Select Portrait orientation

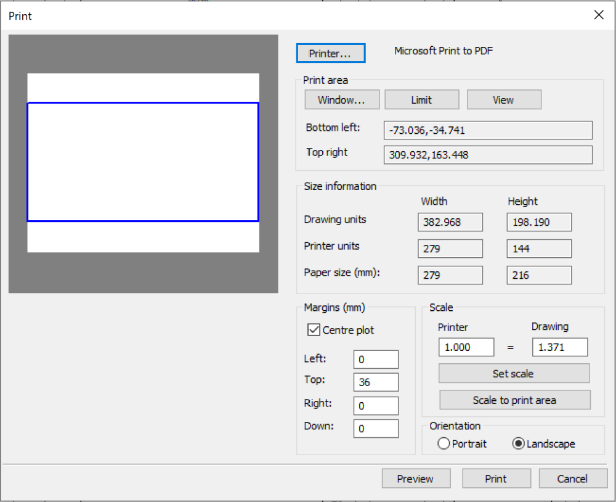point(444,443)
